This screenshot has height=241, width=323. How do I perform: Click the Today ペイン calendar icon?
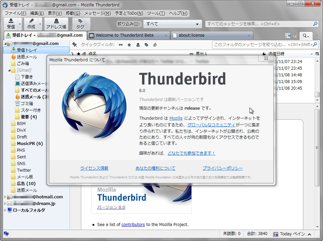click(275, 234)
